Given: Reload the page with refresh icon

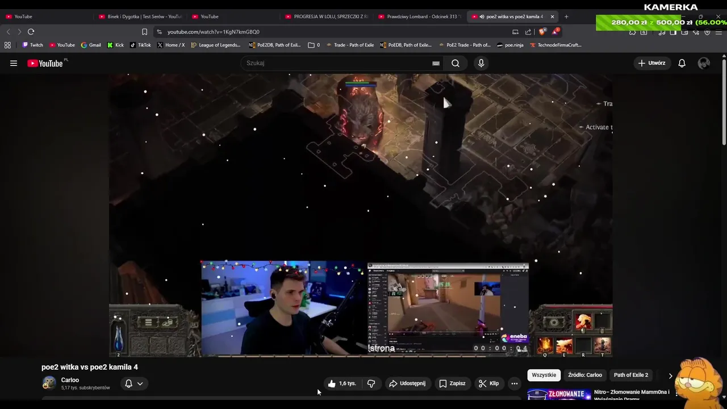Looking at the screenshot, I should 31,32.
